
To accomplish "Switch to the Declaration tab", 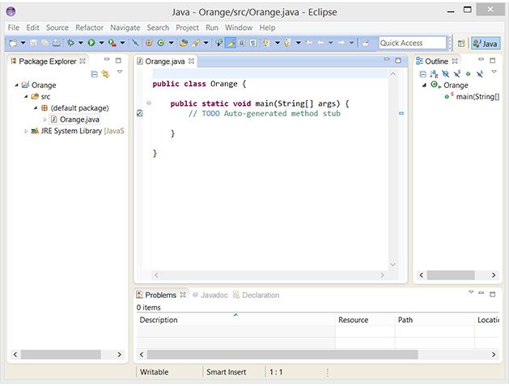I will [257, 295].
